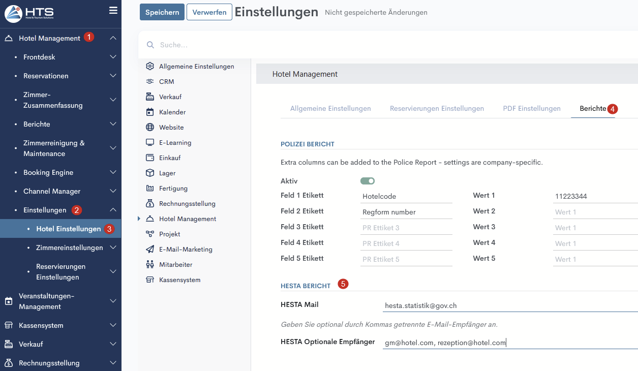Expand the Channel Manager chevron
Image resolution: width=638 pixels, height=371 pixels.
[113, 191]
